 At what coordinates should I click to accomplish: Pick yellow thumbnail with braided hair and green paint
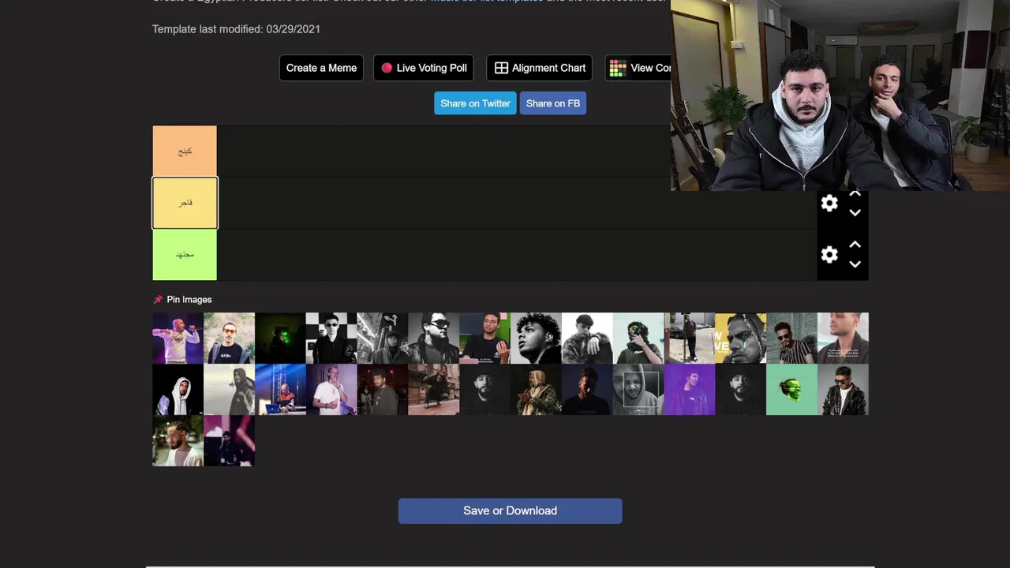(x=741, y=338)
